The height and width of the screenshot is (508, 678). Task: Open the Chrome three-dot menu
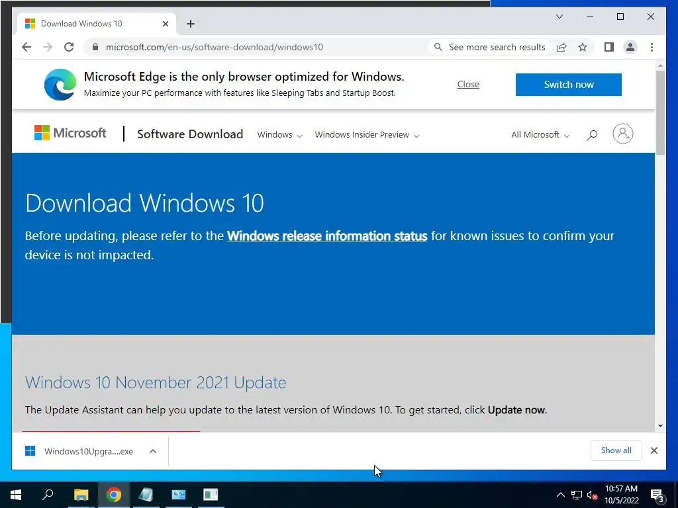pyautogui.click(x=652, y=47)
